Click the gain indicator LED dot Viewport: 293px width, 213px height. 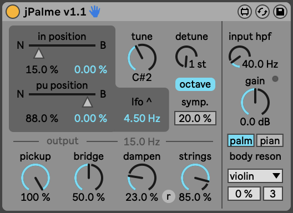click(275, 79)
